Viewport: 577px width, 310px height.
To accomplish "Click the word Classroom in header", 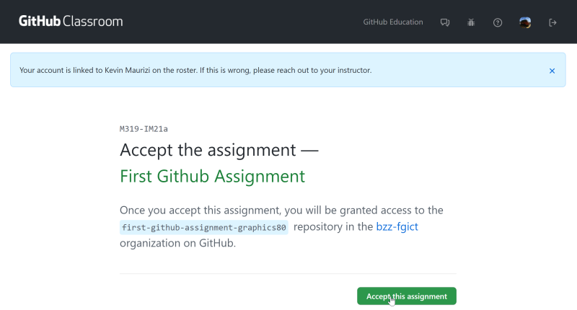I will (93, 22).
